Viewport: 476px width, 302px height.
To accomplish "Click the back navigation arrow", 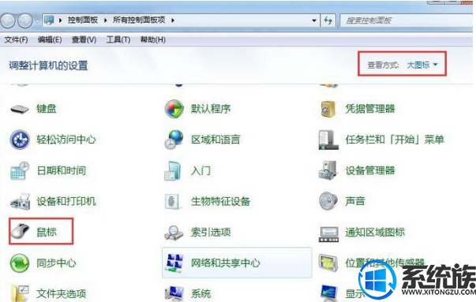I will coord(8,21).
